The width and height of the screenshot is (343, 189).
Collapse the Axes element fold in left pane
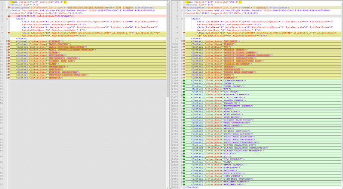[7, 19]
